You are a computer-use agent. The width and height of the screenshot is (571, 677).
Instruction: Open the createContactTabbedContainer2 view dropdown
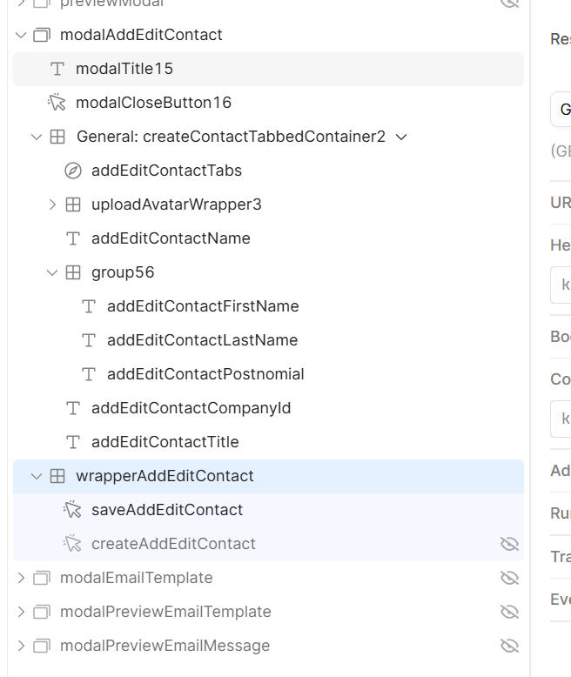click(401, 137)
